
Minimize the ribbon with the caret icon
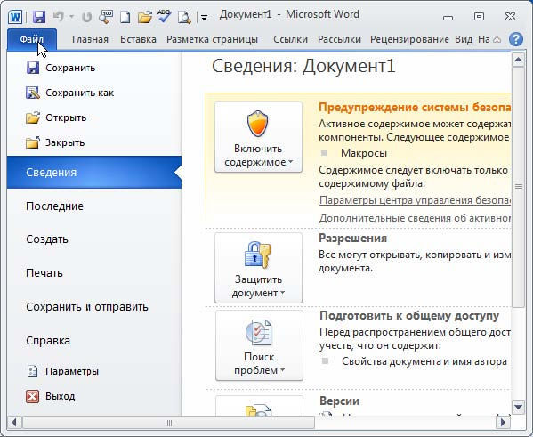[497, 40]
